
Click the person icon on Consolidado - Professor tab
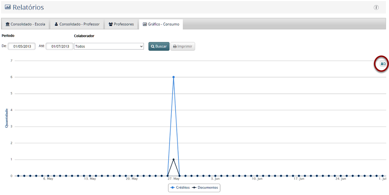click(x=56, y=24)
